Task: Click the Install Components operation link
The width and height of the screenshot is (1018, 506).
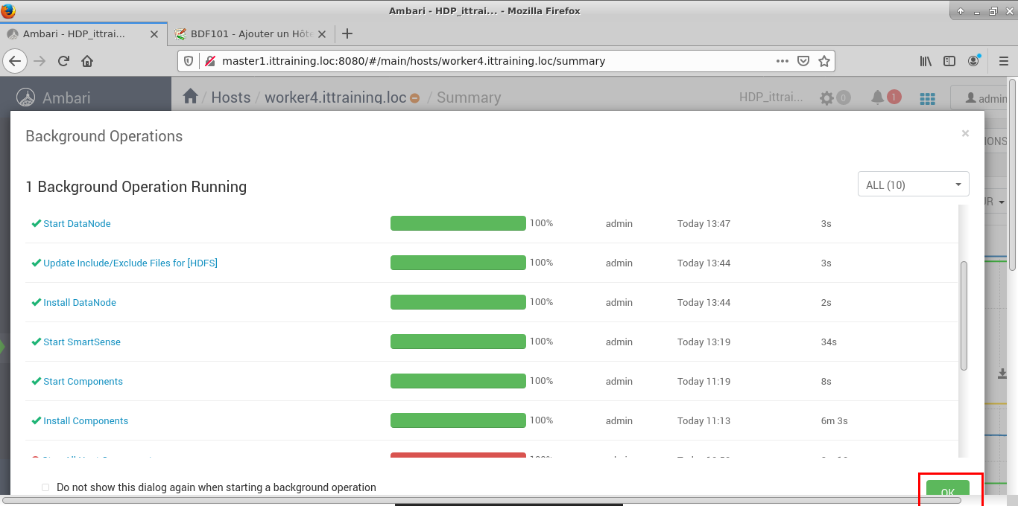Action: pos(86,420)
